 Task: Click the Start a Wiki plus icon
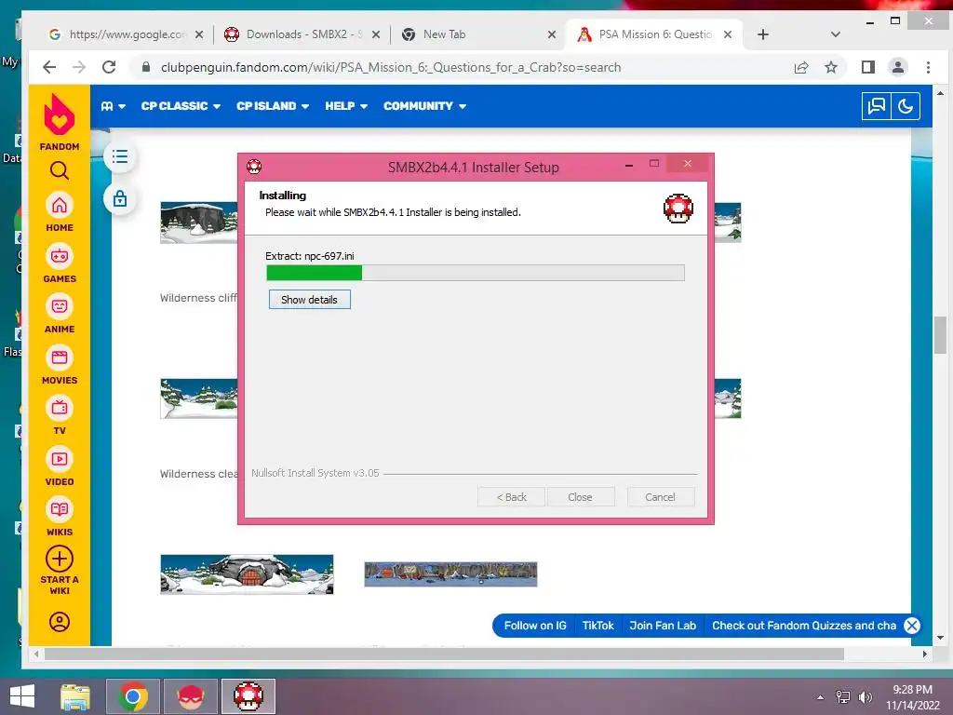(59, 559)
